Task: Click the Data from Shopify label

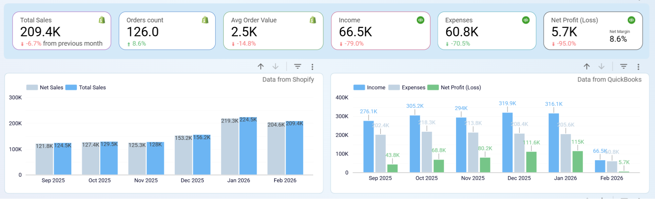Action: pos(288,79)
